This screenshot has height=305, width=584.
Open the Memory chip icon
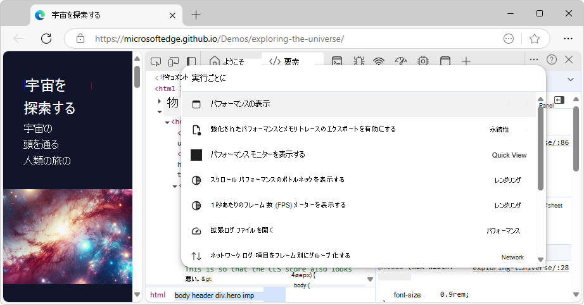(x=422, y=61)
